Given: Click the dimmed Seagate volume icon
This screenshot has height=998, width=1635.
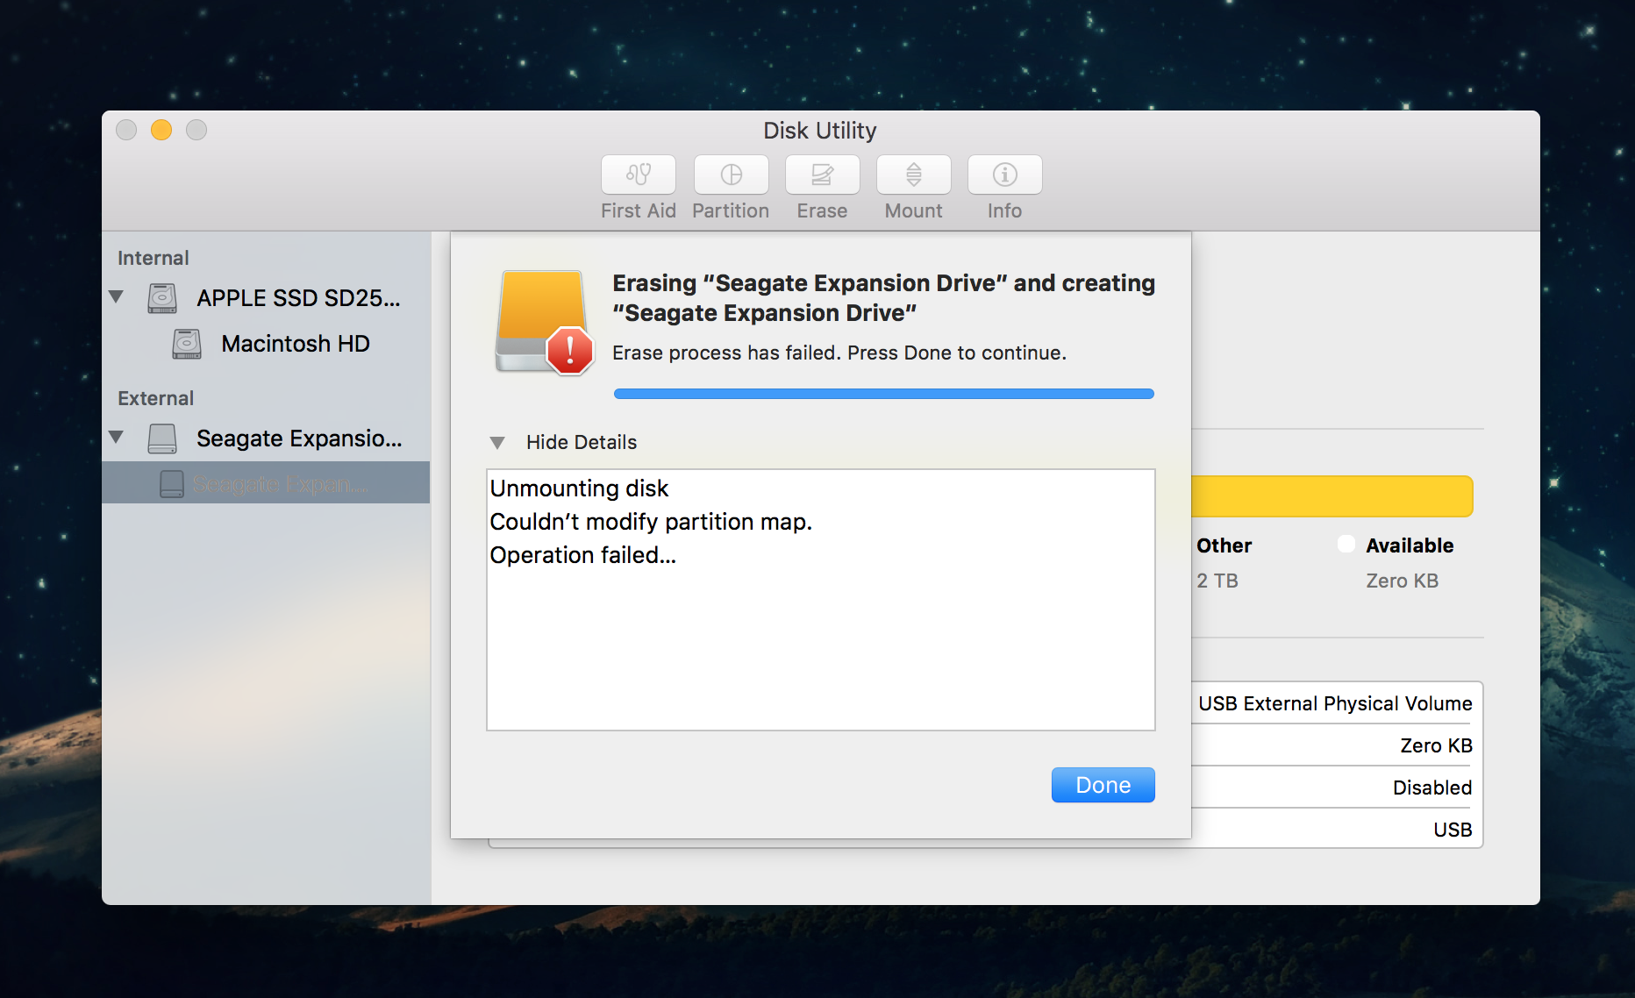Looking at the screenshot, I should [x=172, y=483].
